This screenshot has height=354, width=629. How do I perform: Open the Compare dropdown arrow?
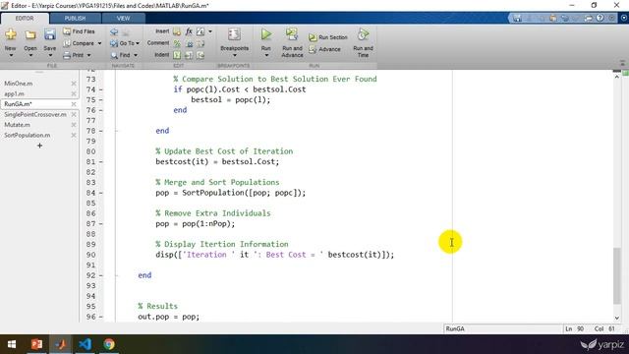pyautogui.click(x=99, y=43)
